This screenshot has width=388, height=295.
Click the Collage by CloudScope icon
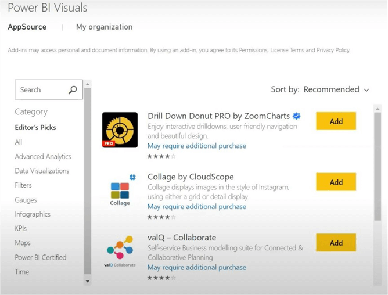point(120,190)
